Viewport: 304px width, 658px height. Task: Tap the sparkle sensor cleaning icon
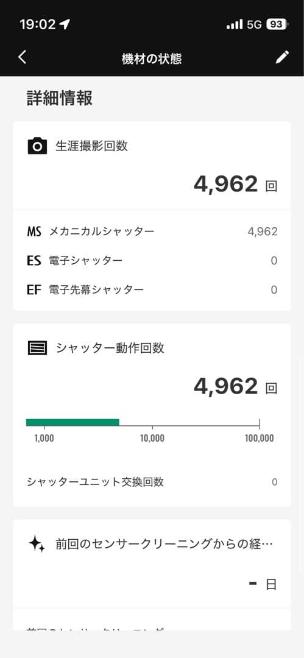37,545
